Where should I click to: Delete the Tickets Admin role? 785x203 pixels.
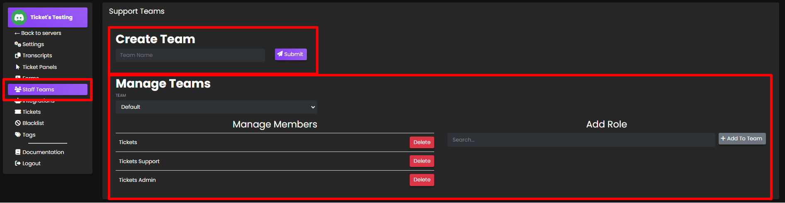click(422, 180)
